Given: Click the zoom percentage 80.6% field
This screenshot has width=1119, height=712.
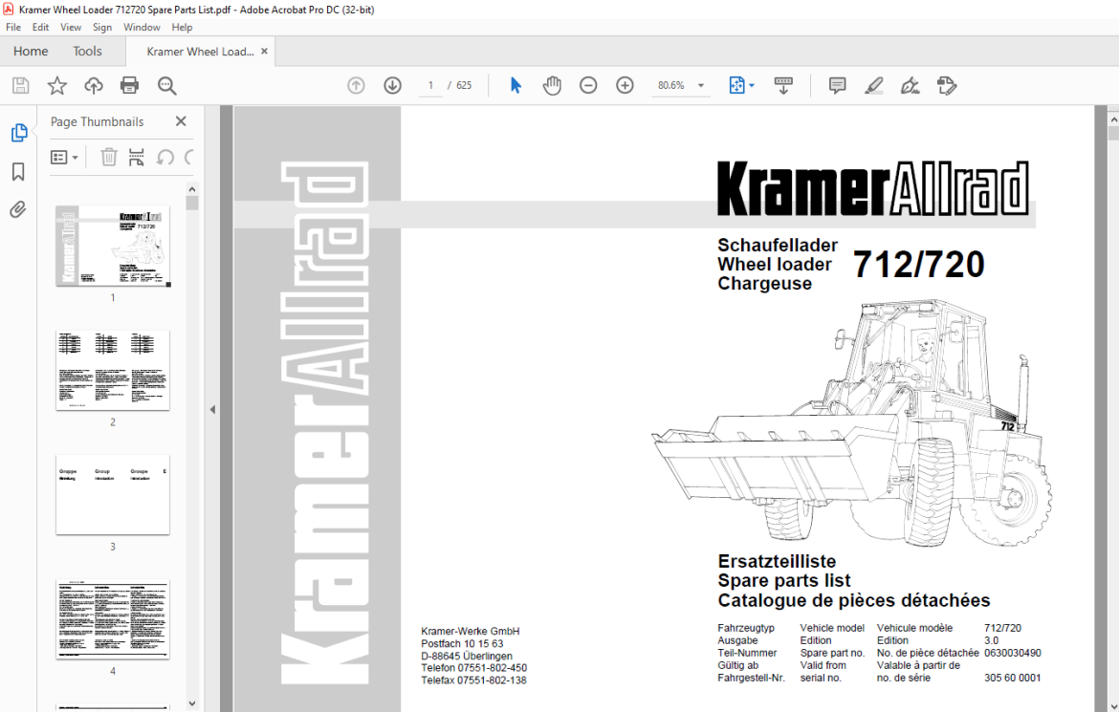Looking at the screenshot, I should pos(670,86).
